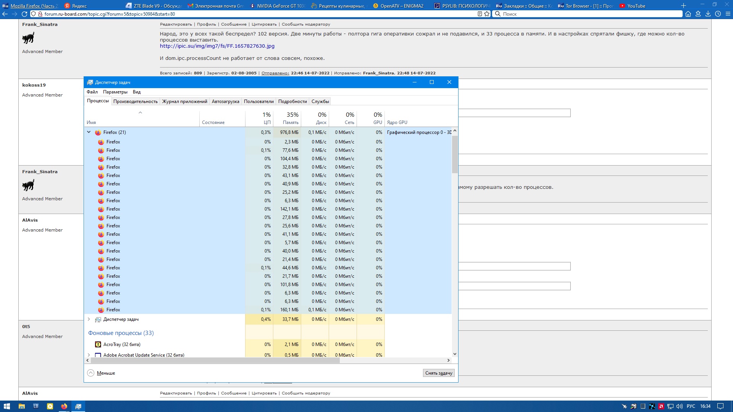Select Firefox process using 77,6 МБ

268,150
